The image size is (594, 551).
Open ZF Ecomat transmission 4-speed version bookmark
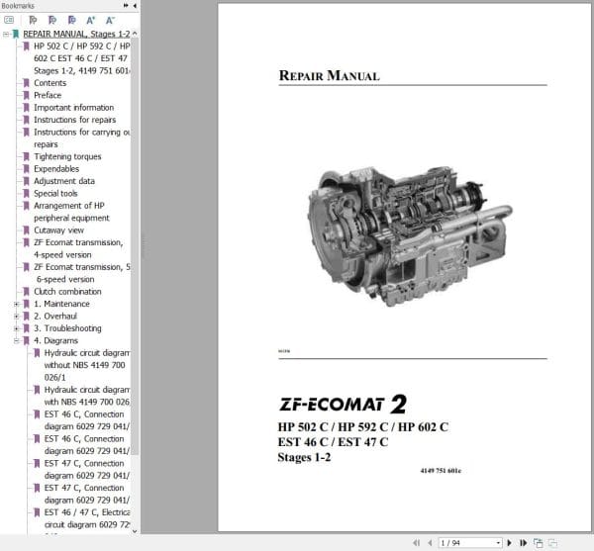pos(78,248)
